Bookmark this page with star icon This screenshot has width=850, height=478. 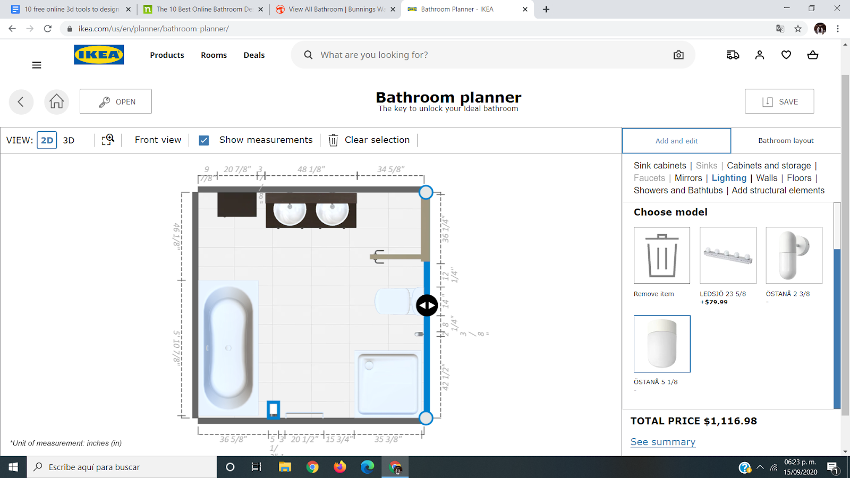tap(798, 29)
